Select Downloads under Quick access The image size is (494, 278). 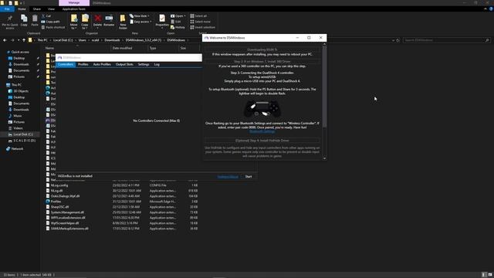[x=21, y=64]
